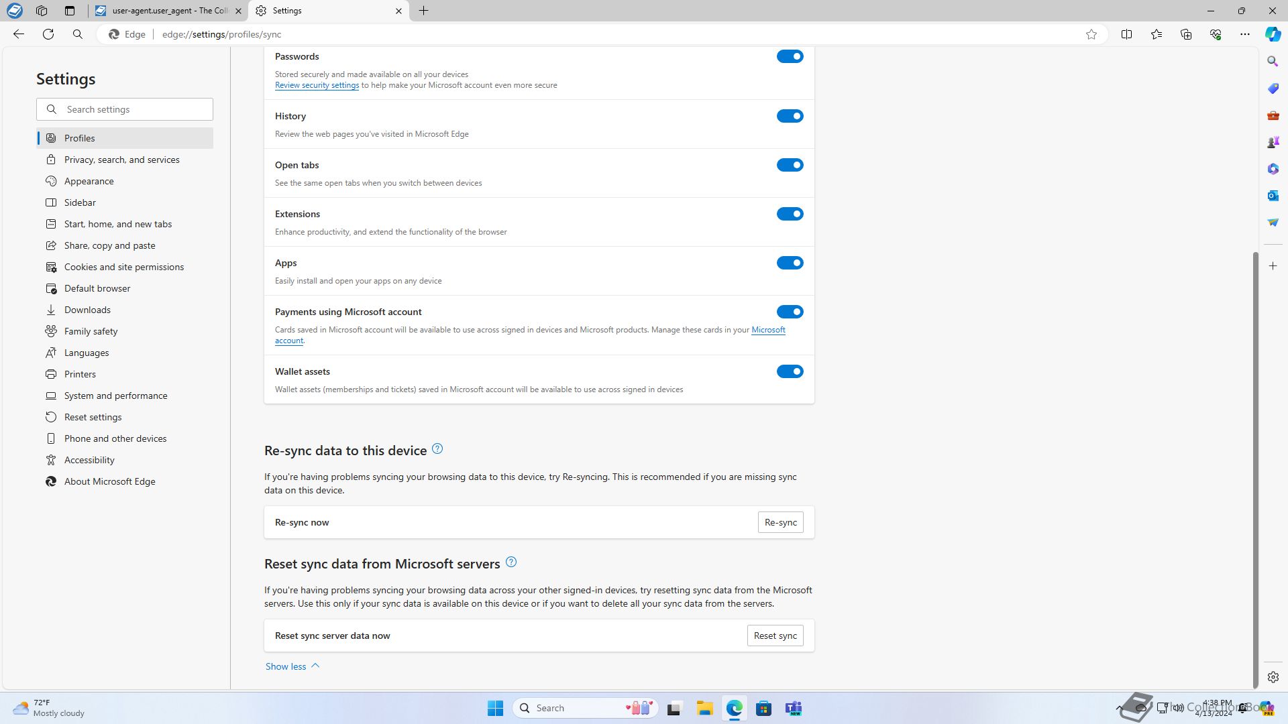Open tab actions menu icon

point(70,11)
